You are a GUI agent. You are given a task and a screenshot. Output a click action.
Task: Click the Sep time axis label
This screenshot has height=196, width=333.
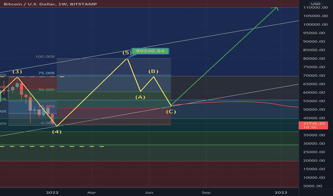point(206,192)
